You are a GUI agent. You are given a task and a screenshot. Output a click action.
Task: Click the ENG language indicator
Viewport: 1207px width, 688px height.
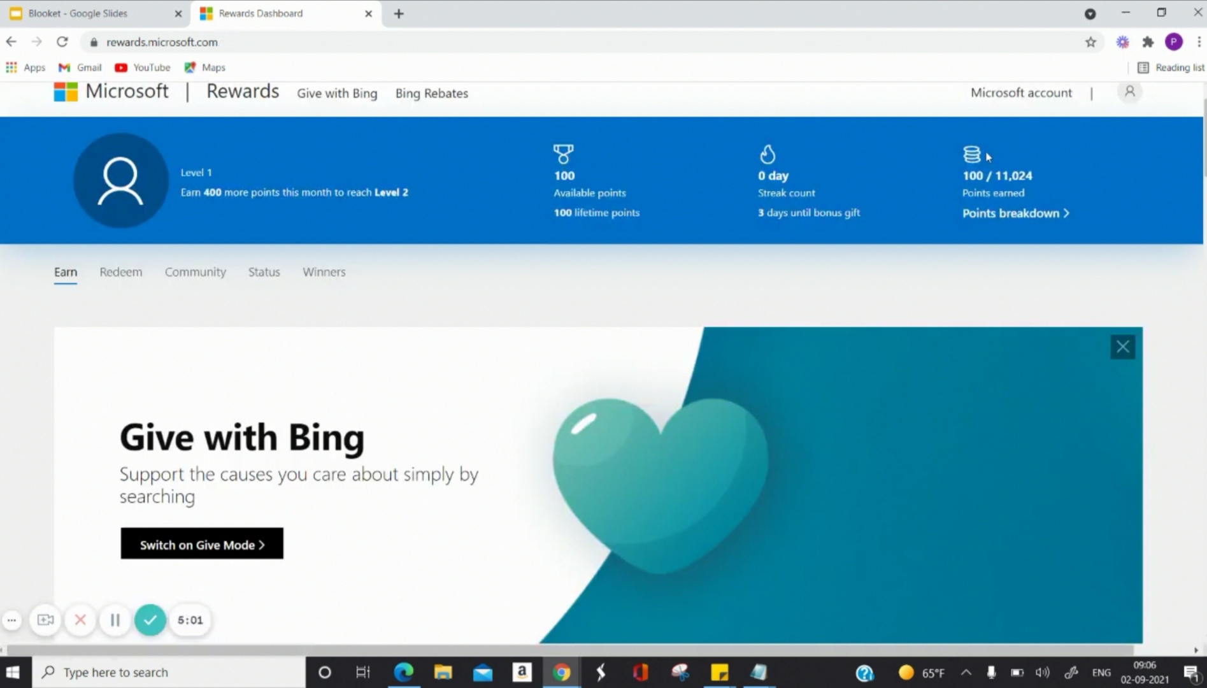pos(1101,673)
